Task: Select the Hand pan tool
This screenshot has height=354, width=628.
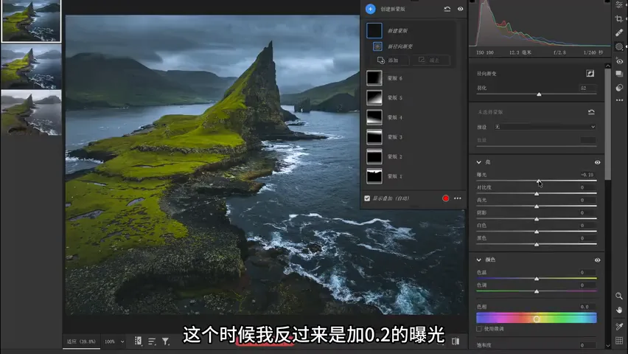Action: click(x=619, y=310)
